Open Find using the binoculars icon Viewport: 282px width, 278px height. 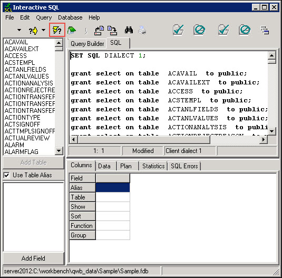[129, 30]
